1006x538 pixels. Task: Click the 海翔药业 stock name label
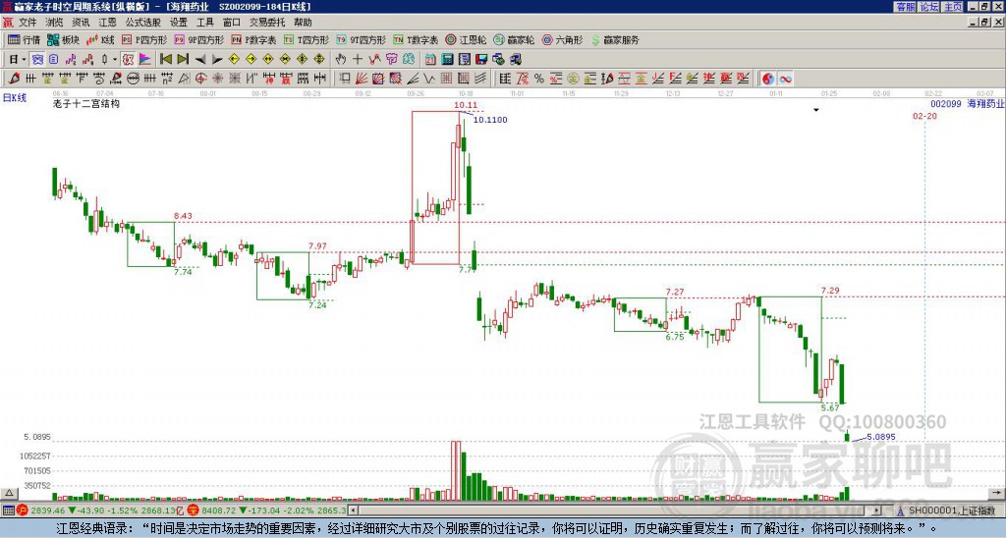click(x=986, y=103)
